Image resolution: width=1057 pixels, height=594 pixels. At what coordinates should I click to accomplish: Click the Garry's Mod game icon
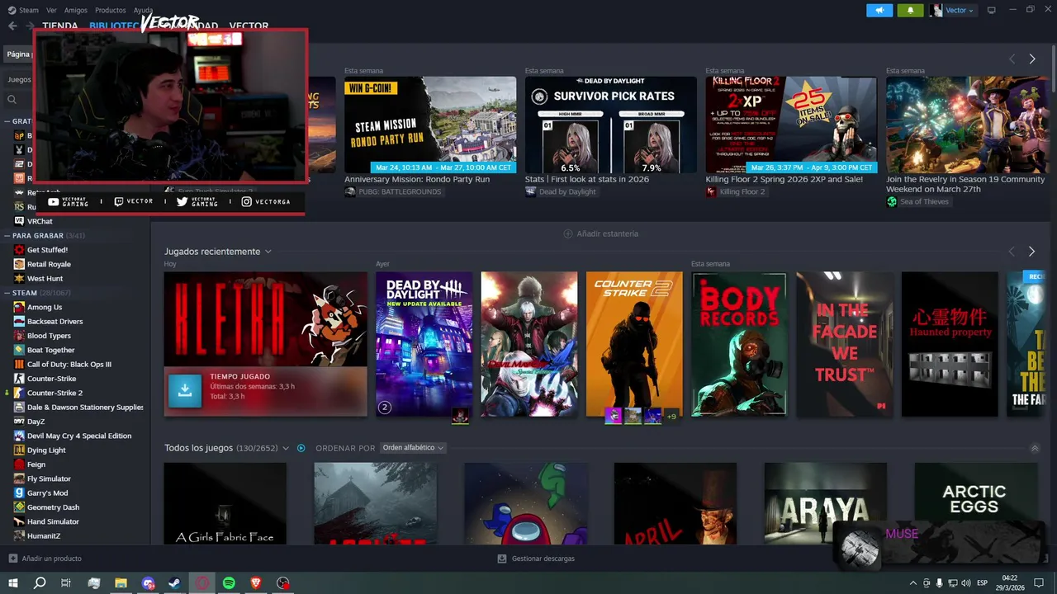19,493
